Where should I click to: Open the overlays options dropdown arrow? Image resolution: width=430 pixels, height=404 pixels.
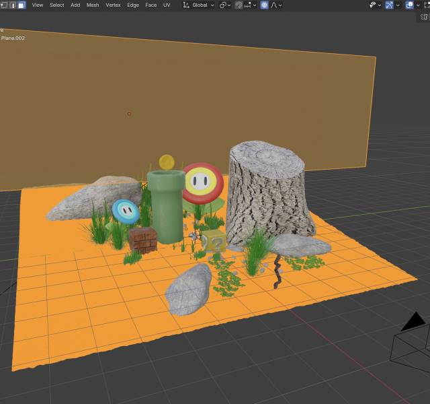(418, 5)
